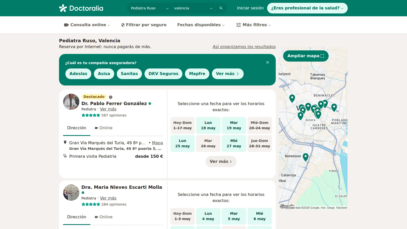Click Ampliar mapa button
Image resolution: width=407 pixels, height=229 pixels.
coord(306,56)
